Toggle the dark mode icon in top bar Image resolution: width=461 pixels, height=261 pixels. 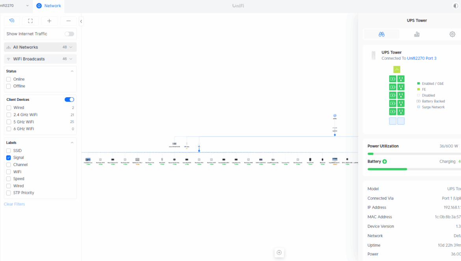pos(456,6)
